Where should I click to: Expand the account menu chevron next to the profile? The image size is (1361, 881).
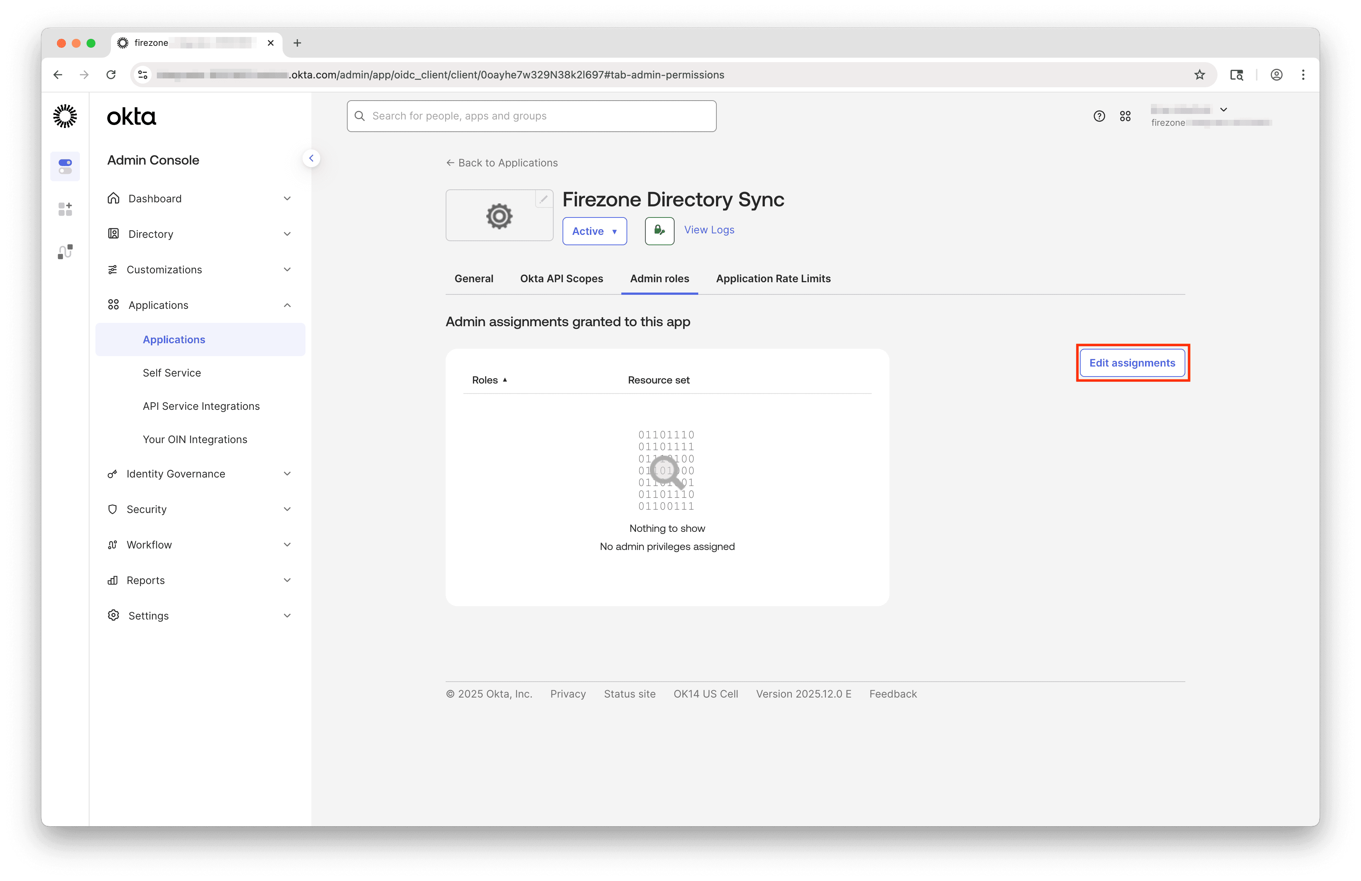1223,109
